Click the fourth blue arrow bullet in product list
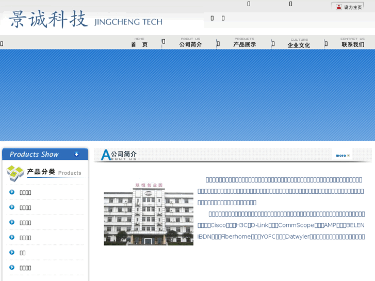 pyautogui.click(x=12, y=237)
